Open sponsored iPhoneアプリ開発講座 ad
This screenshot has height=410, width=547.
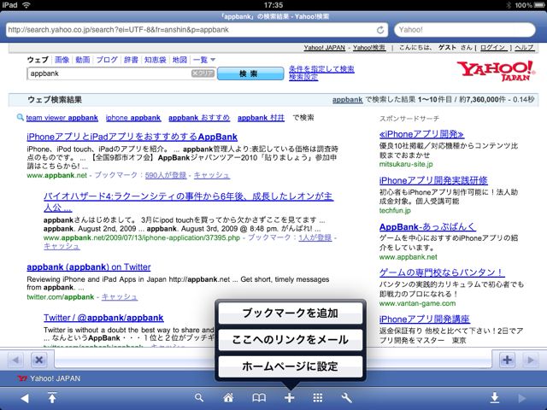[x=424, y=319]
